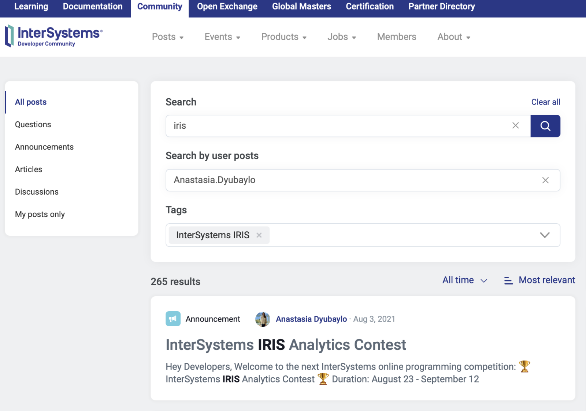Expand the Posts menu
Image resolution: width=586 pixels, height=411 pixels.
pos(167,37)
